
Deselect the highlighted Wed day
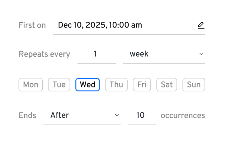tap(87, 85)
